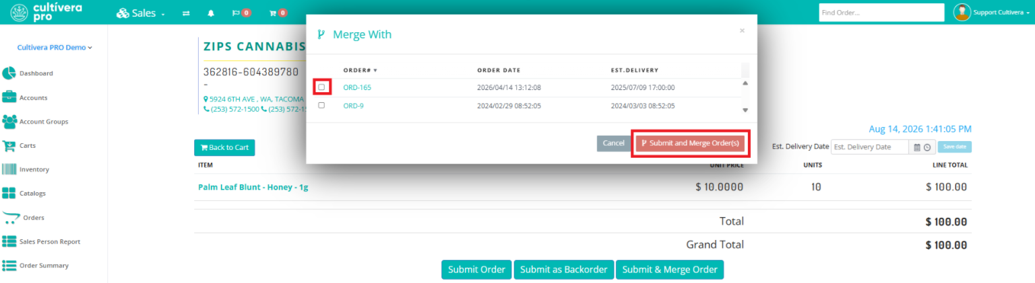Image resolution: width=1035 pixels, height=283 pixels.
Task: Open the ORD-165 order link
Action: click(x=357, y=87)
